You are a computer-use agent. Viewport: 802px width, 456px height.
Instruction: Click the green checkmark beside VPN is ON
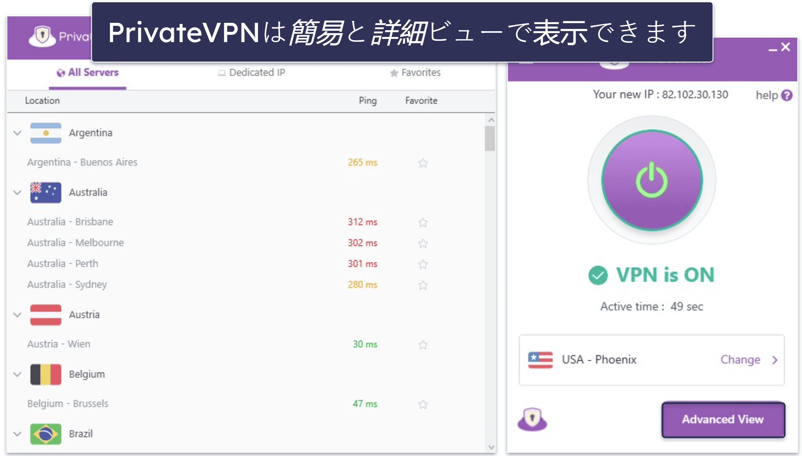(x=598, y=275)
